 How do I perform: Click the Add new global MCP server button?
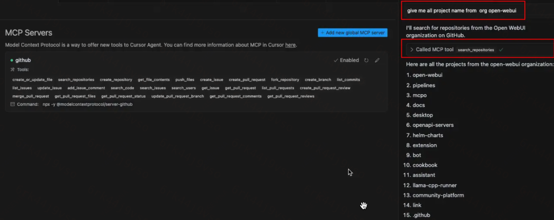[x=352, y=33]
